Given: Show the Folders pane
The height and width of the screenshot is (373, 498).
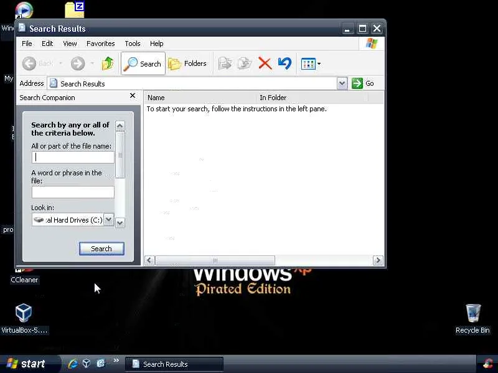Looking at the screenshot, I should click(187, 63).
